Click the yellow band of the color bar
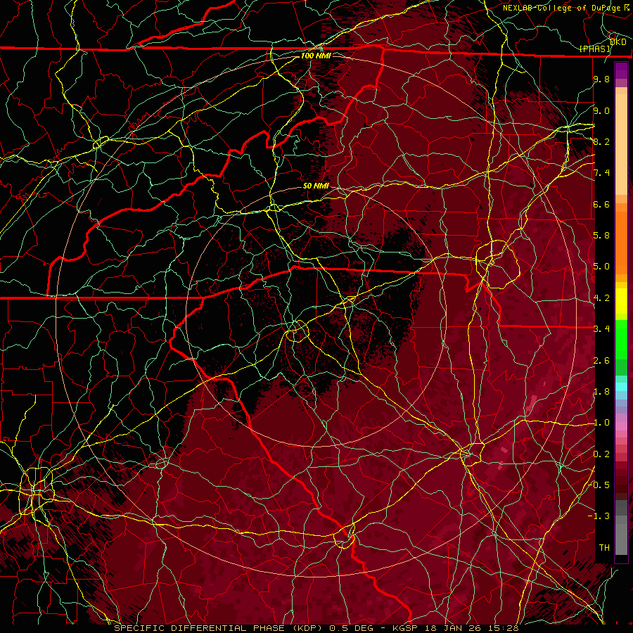Screen dimensions: 633x633 (x=621, y=301)
